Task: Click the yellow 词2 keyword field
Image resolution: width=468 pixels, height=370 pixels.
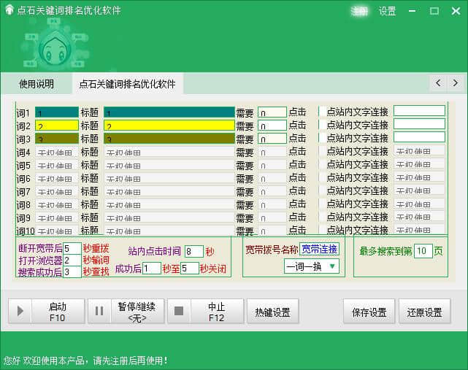Action: tap(57, 126)
